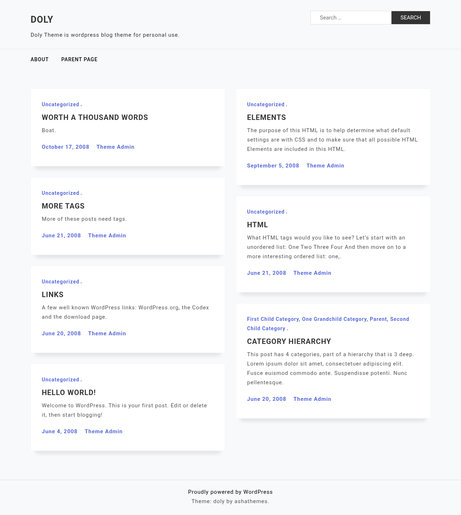Open the More Tags post
This screenshot has width=461, height=515.
[x=63, y=206]
